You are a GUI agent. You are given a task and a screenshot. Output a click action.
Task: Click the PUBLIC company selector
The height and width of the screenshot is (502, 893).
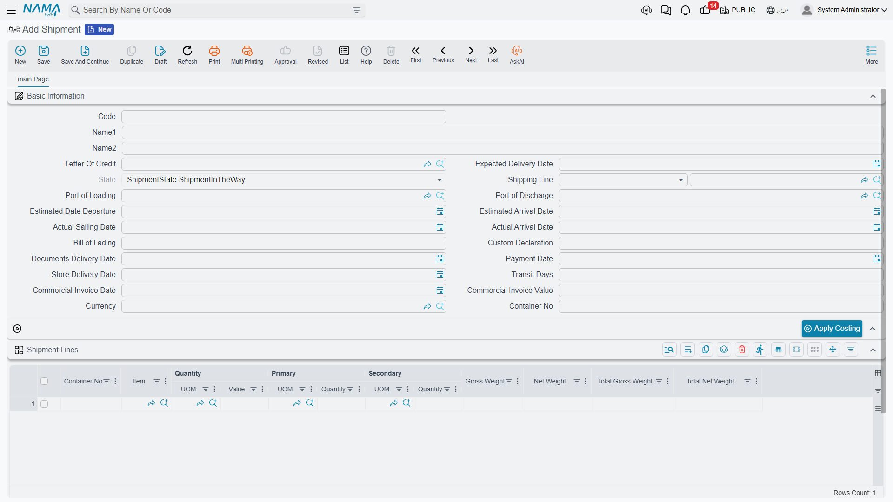point(738,10)
